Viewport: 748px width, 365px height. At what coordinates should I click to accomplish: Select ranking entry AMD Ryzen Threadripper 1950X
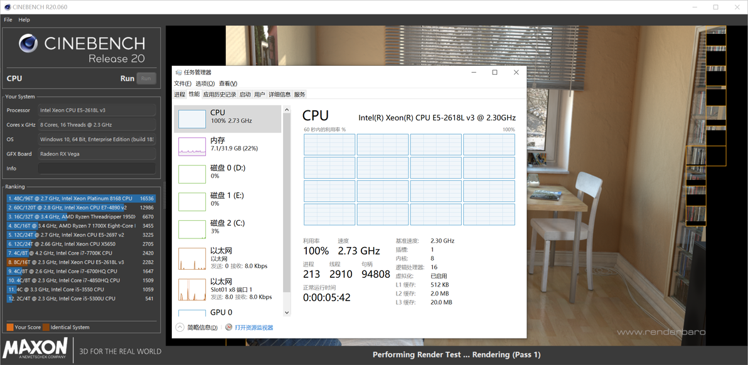click(81, 216)
